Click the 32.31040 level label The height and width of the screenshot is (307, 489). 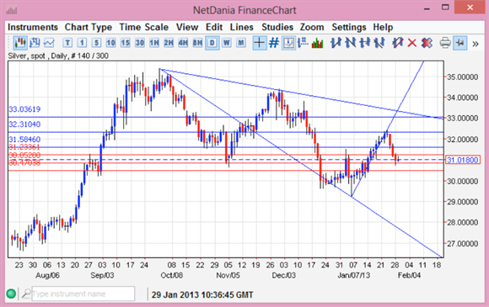(24, 124)
